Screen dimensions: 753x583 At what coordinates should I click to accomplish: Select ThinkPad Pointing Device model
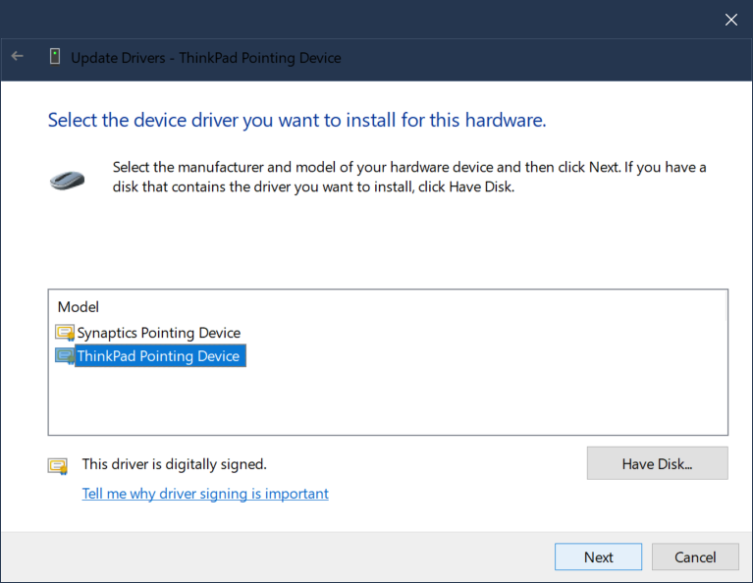[158, 356]
